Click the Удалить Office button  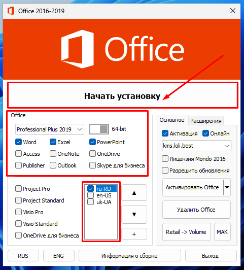pos(196,210)
